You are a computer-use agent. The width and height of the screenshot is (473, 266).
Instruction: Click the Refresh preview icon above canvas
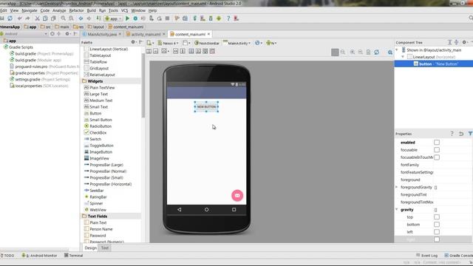[376, 52]
